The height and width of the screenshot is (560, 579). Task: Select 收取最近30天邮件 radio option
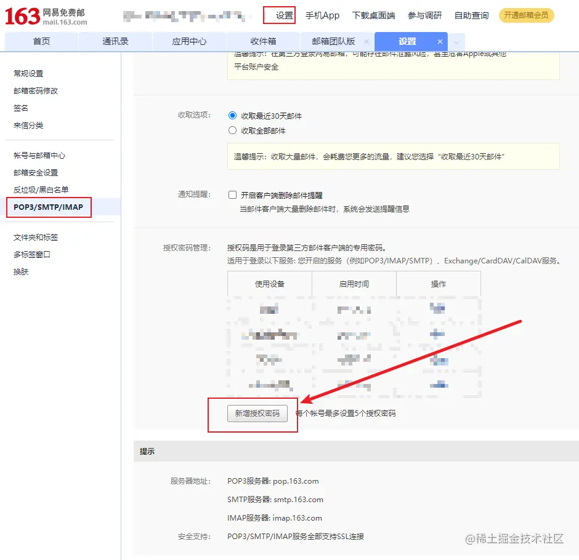pos(232,116)
